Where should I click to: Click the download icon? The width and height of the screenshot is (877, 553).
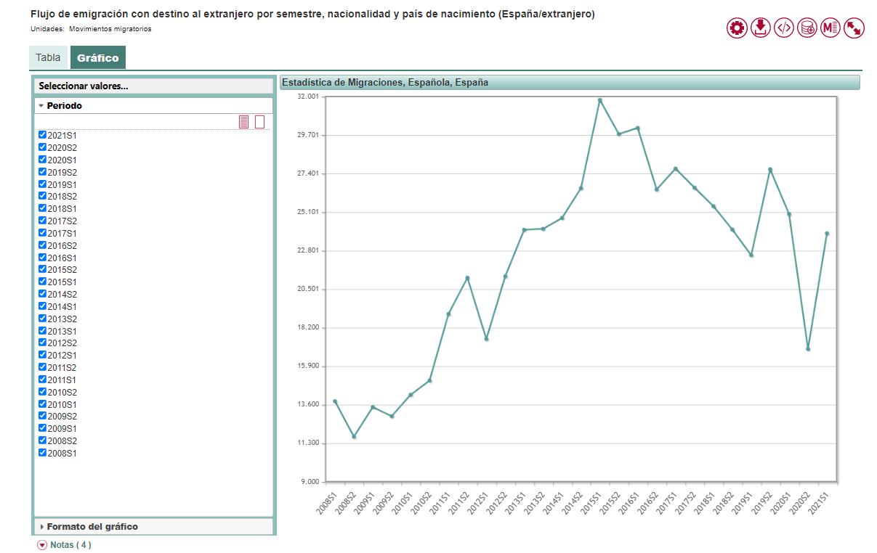coord(760,28)
